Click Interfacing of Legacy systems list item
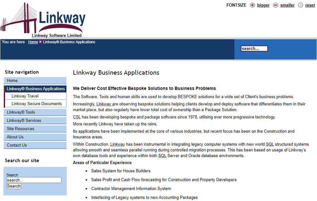 coord(144,198)
